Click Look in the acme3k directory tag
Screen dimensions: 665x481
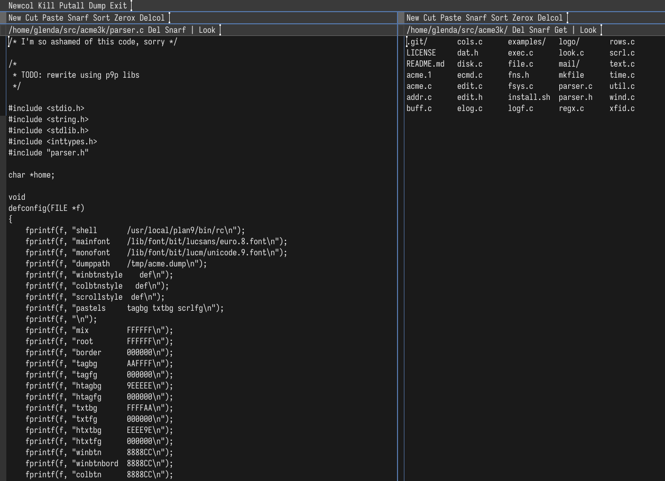[588, 30]
